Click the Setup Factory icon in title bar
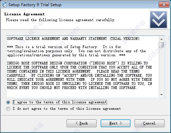This screenshot has height=133, width=171. click(x=4, y=5)
